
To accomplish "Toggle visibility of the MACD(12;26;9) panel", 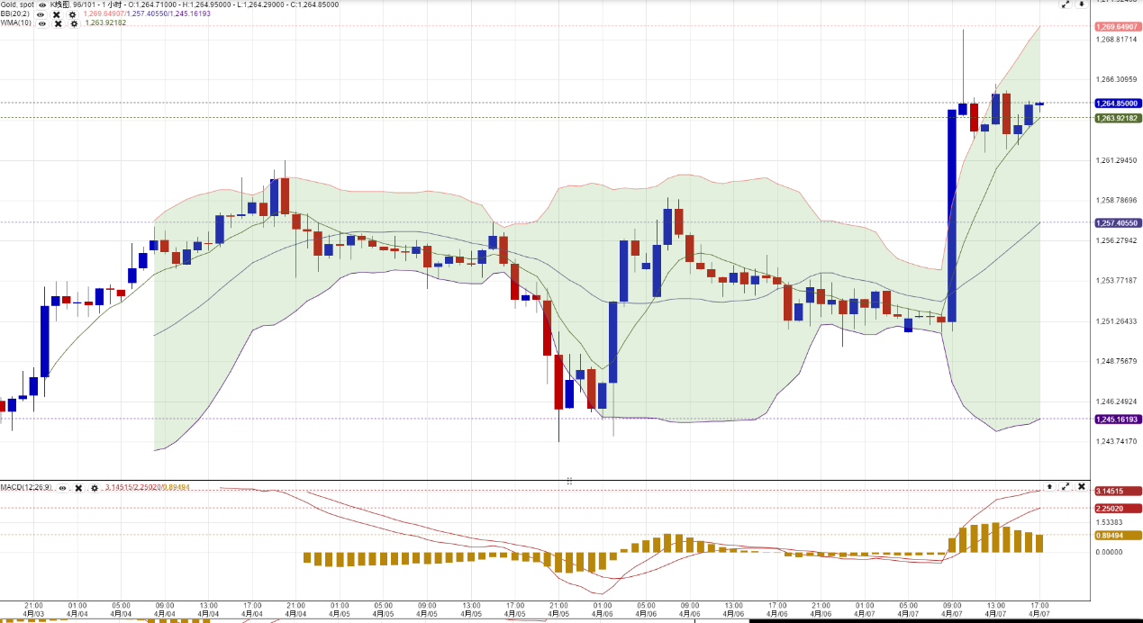I will tap(62, 488).
